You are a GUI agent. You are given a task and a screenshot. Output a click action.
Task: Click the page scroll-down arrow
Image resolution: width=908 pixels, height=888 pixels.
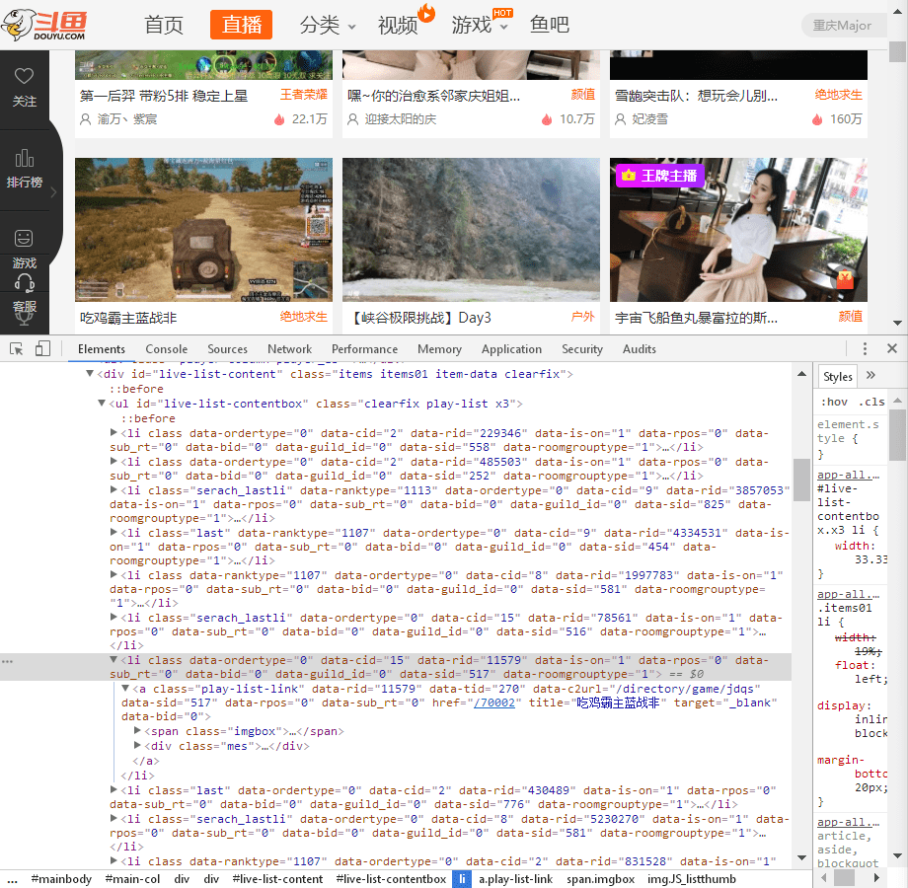[x=897, y=323]
